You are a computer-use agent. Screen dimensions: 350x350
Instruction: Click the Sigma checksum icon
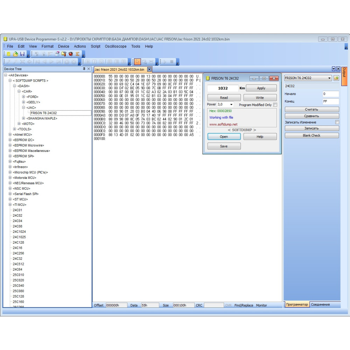[77, 54]
